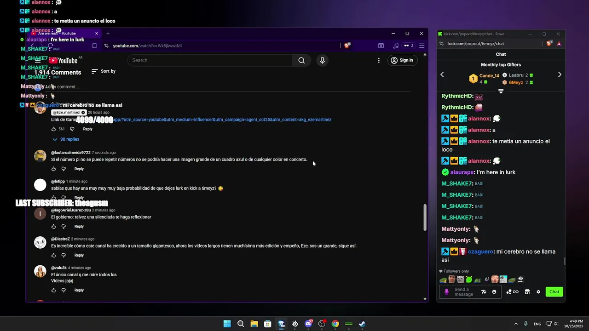Open the @letipp commenter channel name
The width and height of the screenshot is (589, 331).
point(58,182)
